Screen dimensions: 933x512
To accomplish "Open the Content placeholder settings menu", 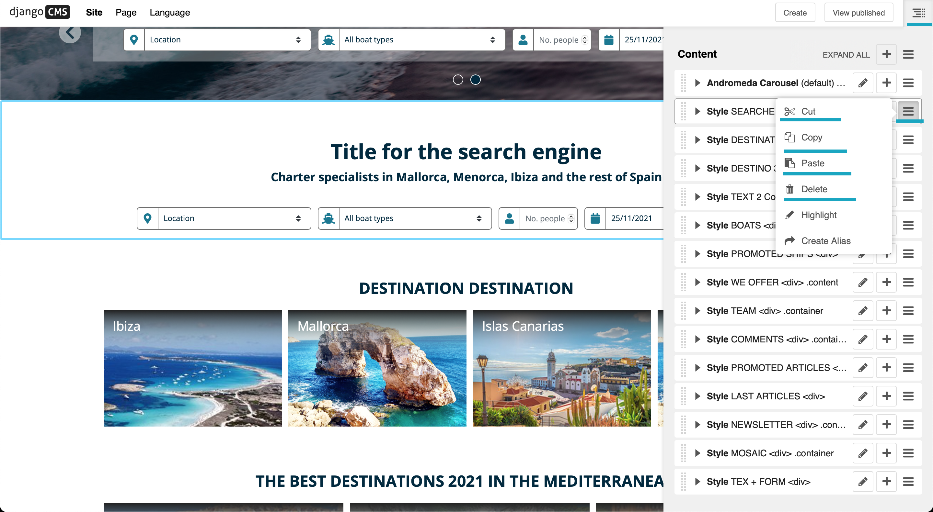I will point(908,55).
